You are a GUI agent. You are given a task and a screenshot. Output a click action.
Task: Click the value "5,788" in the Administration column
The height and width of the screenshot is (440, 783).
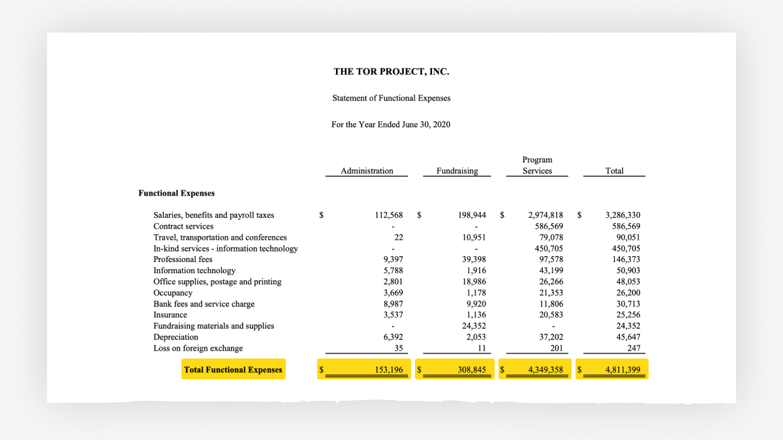coord(393,271)
